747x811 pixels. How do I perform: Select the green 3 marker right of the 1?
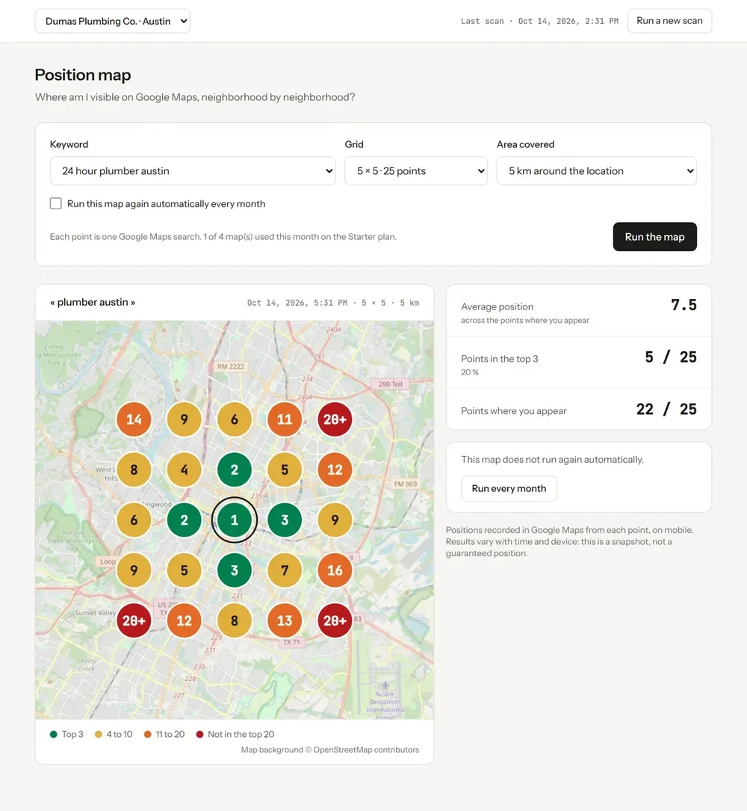[285, 519]
